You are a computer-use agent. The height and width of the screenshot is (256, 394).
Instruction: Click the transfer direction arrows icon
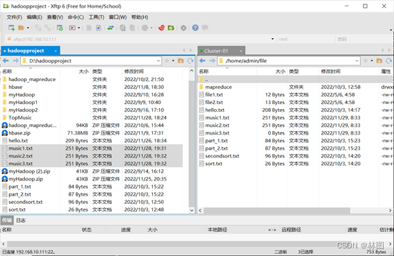point(110,28)
